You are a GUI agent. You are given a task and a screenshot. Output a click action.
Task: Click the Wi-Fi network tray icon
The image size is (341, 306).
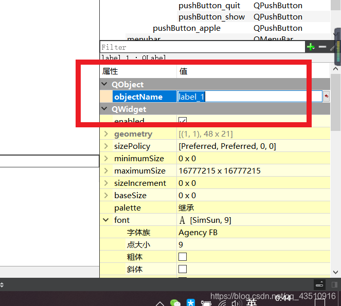(223, 303)
